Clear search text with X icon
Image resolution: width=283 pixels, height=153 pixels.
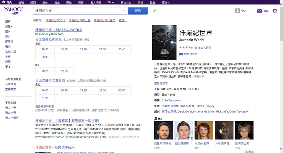[124, 11]
